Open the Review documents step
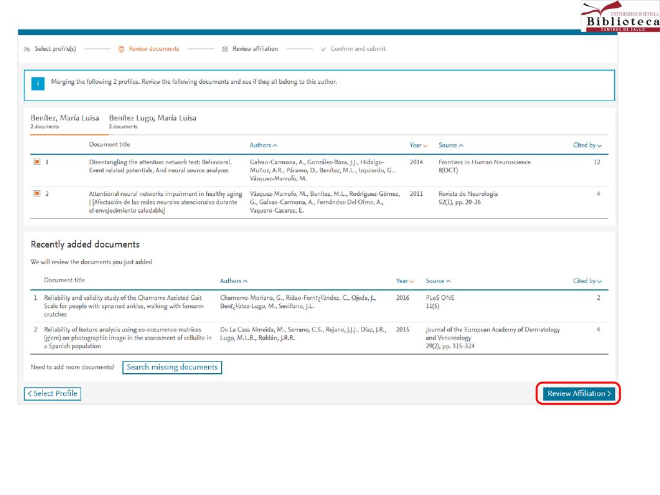The image size is (660, 495). click(154, 49)
